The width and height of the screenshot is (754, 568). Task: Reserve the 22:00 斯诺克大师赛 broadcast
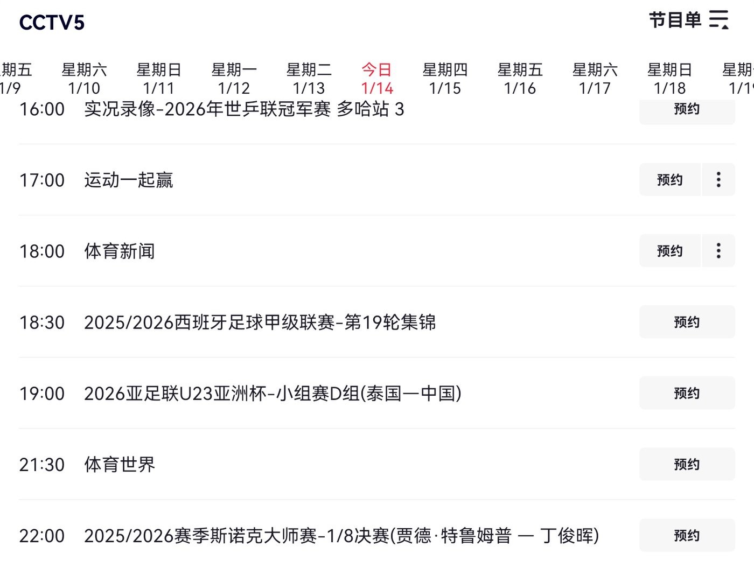coord(687,535)
